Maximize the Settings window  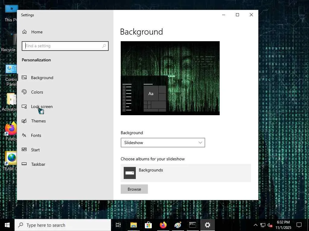pos(237,15)
